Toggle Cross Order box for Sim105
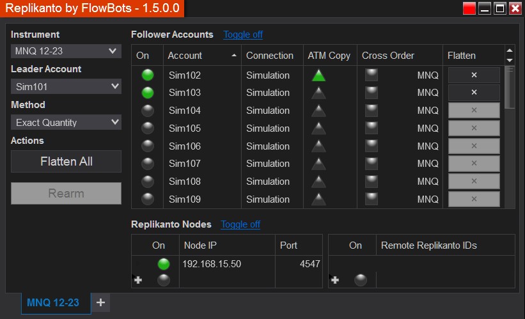This screenshot has width=525, height=319. point(372,128)
